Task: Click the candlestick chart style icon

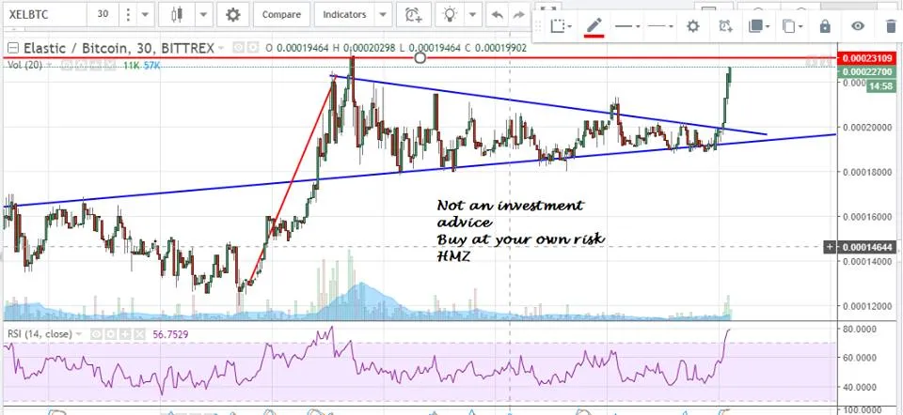Action: [177, 15]
